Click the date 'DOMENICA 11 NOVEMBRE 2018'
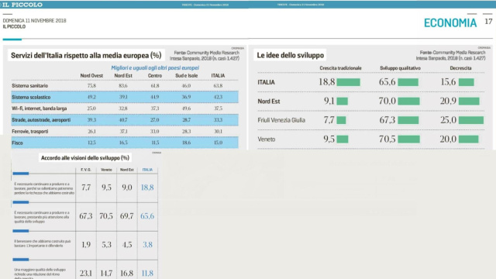The width and height of the screenshot is (496, 279). point(34,21)
